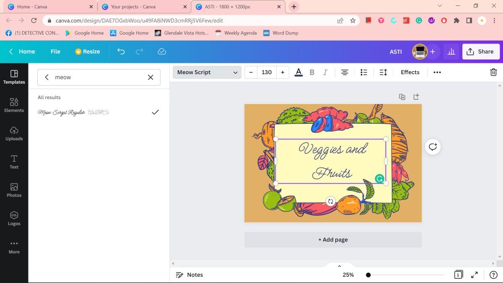503x283 pixels.
Task: Adjust the zoom level slider
Action: click(368, 275)
